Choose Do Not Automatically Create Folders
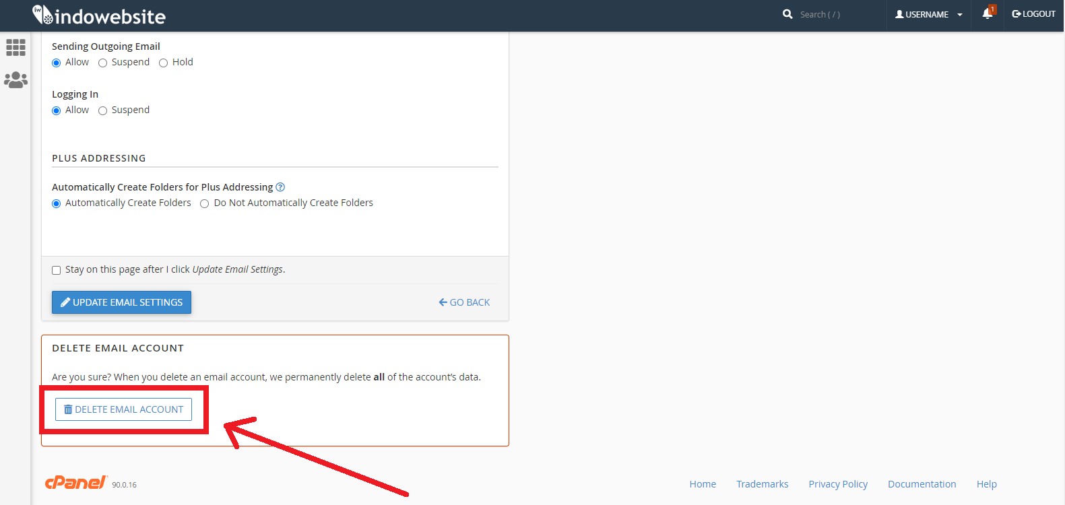Viewport: 1065px width, 505px height. pyautogui.click(x=205, y=204)
